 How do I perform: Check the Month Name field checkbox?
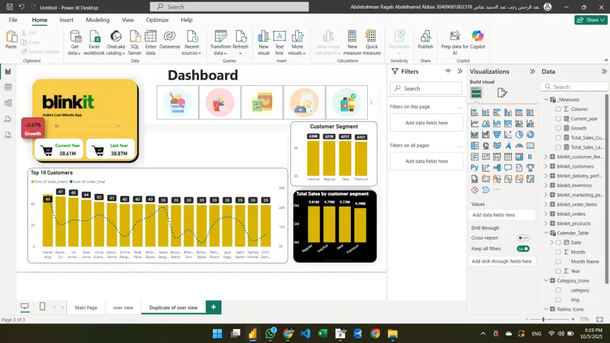pos(558,261)
